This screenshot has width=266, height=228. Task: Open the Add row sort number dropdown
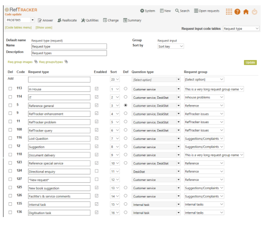click(x=115, y=79)
